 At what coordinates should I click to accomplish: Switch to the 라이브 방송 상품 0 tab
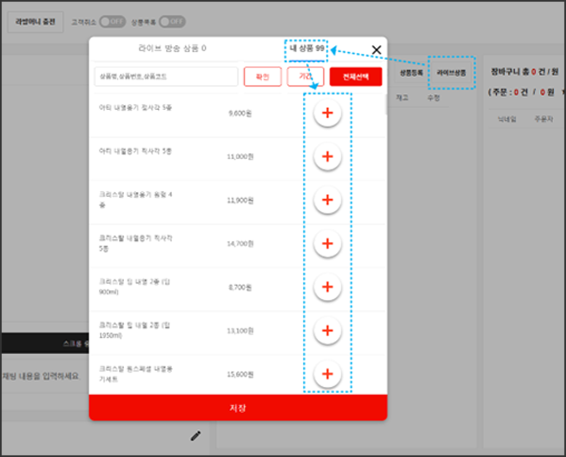point(172,48)
